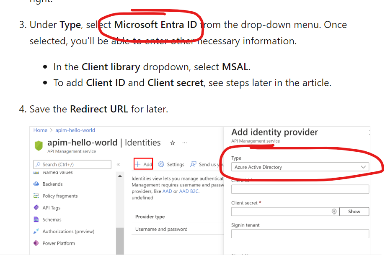
Task: Click the AAD link in description
Action: click(167, 191)
